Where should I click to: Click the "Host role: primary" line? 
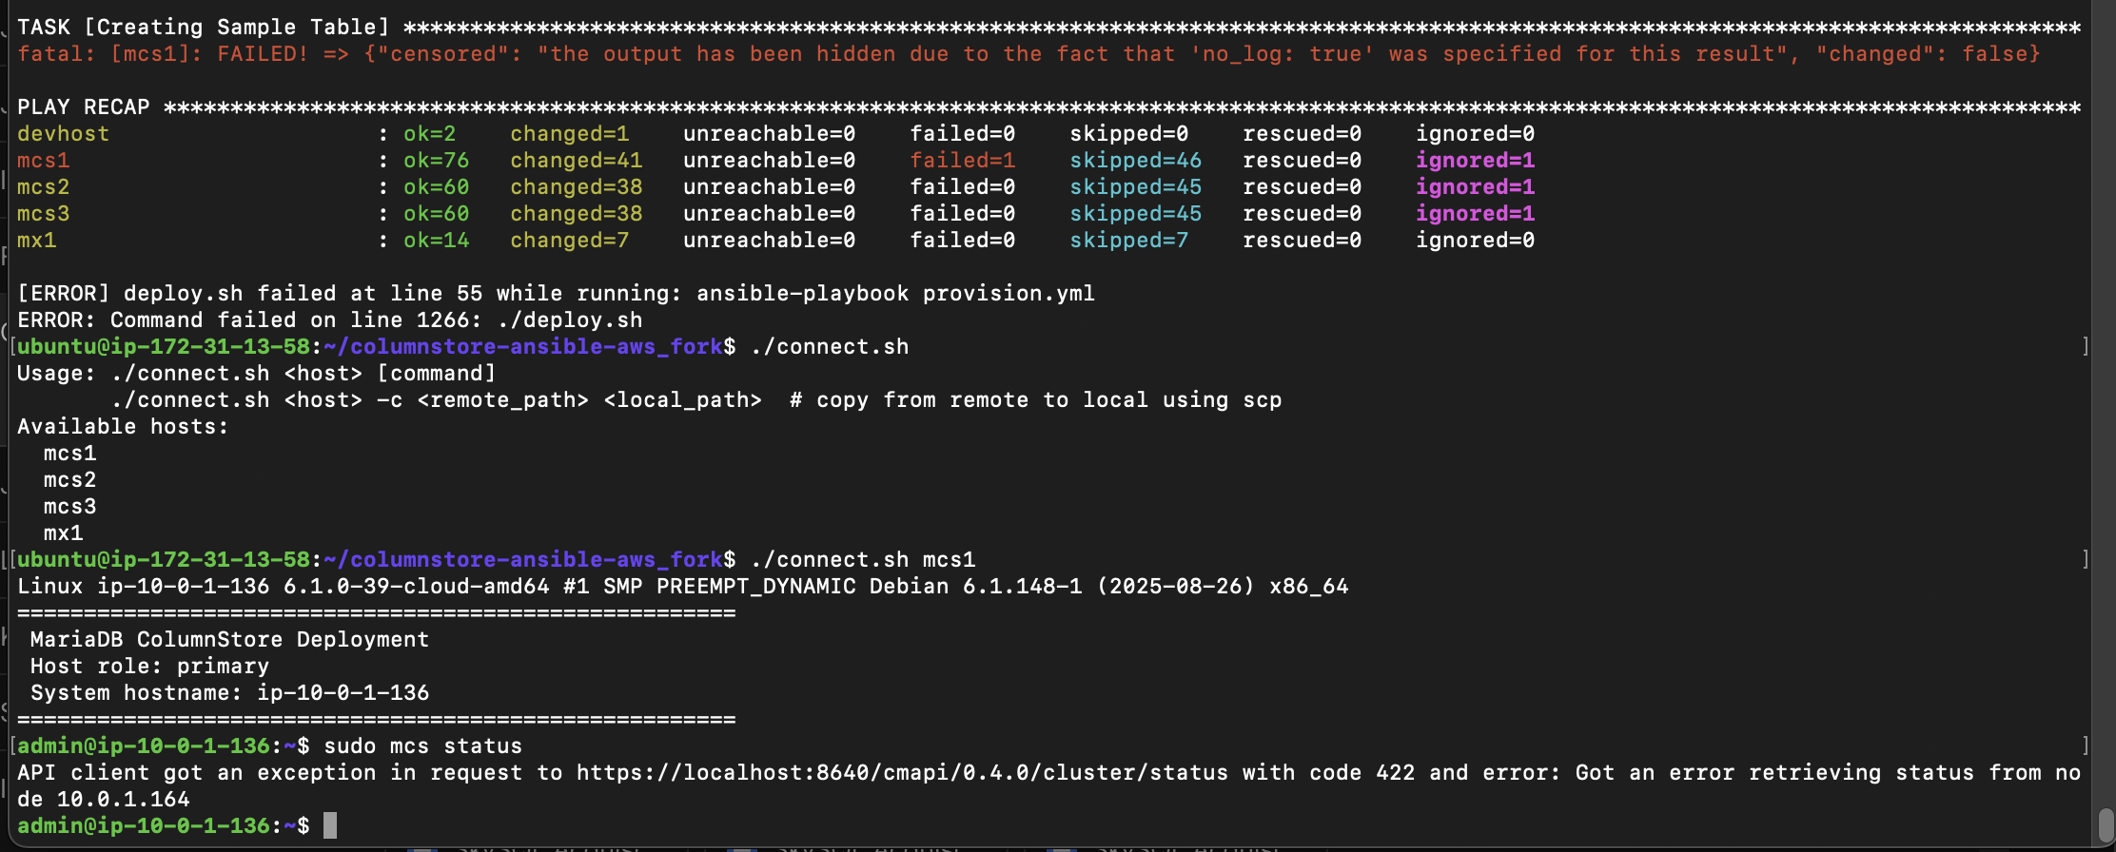pyautogui.click(x=149, y=667)
